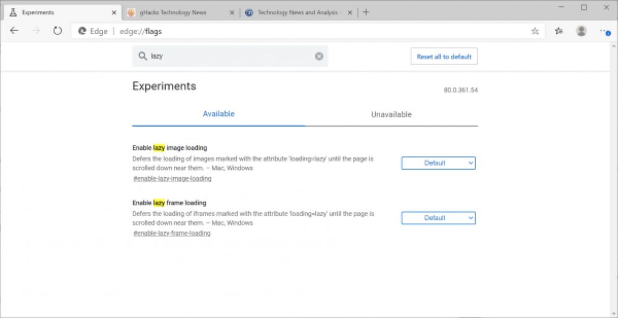The height and width of the screenshot is (318, 618).
Task: Close the Experiments tab
Action: 114,12
